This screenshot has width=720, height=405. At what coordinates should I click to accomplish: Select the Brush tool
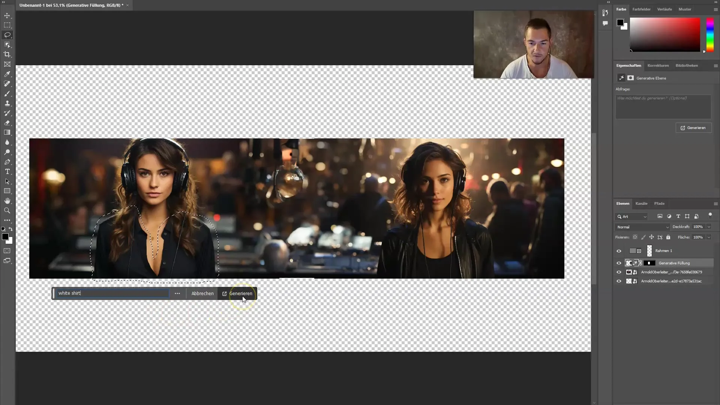(7, 93)
